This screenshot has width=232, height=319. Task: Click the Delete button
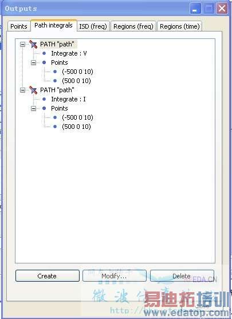click(182, 276)
